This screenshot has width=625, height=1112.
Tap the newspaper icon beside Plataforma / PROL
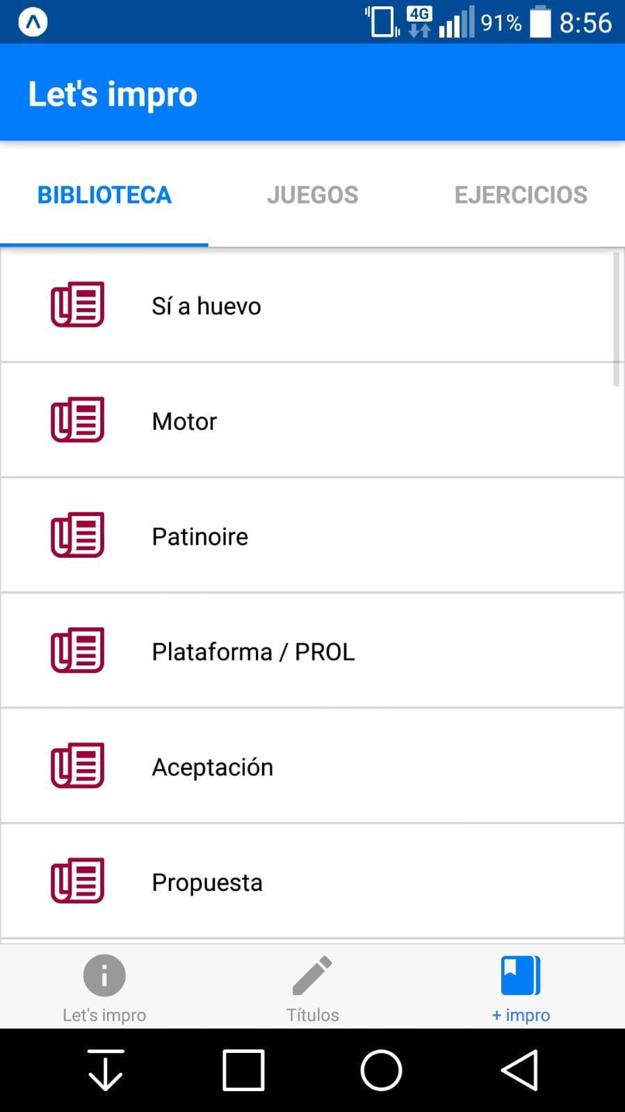tap(77, 650)
